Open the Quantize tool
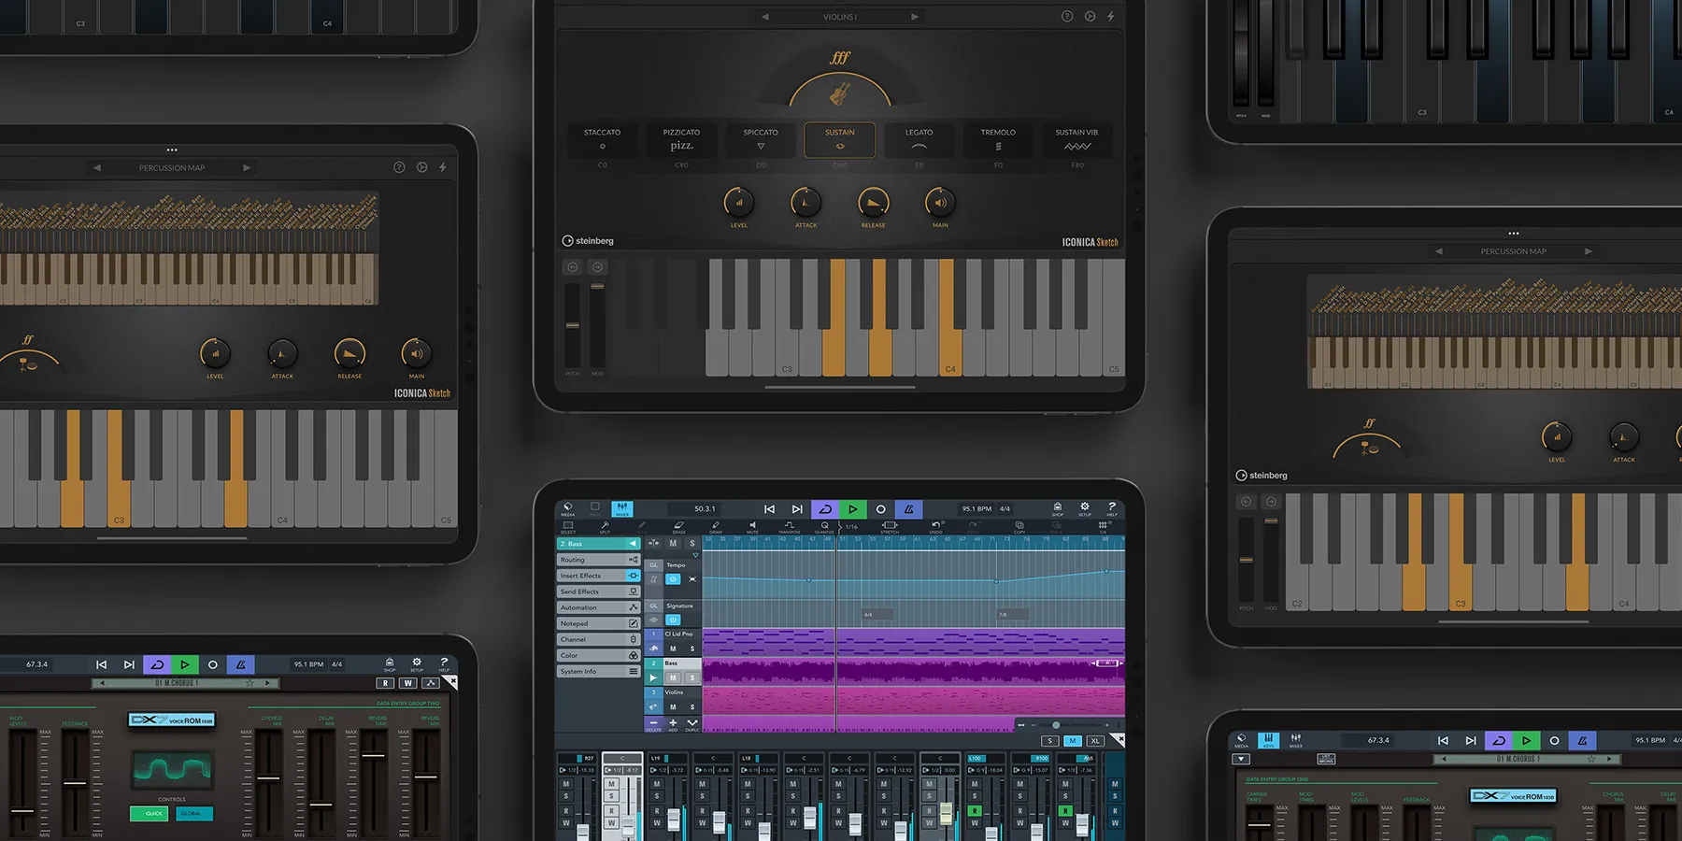The width and height of the screenshot is (1682, 841). click(x=824, y=526)
